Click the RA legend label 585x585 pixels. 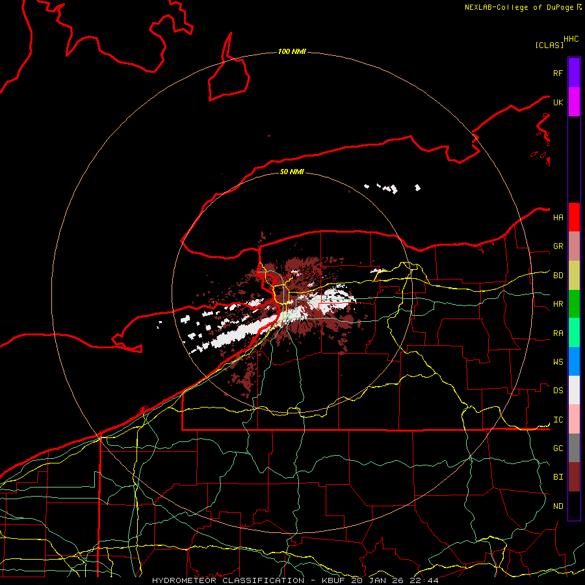tap(558, 333)
